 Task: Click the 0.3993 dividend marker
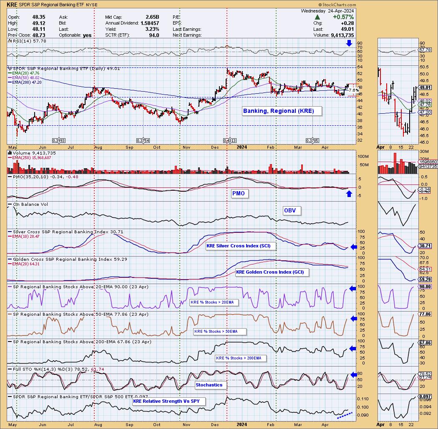(x=59, y=141)
